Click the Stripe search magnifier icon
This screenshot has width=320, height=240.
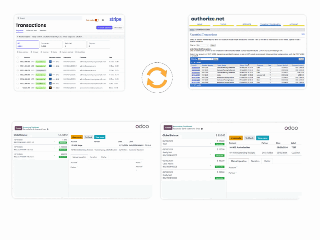[18, 18]
